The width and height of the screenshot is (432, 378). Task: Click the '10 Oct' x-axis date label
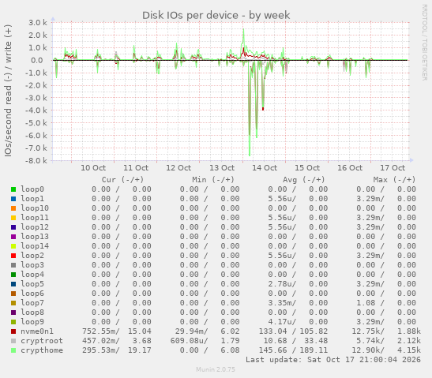tap(93, 168)
